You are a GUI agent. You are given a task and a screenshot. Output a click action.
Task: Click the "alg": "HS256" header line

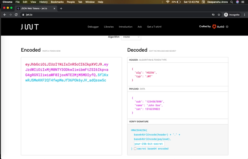coord(146,73)
